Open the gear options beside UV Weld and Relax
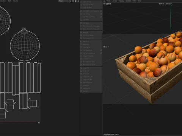 coord(101,17)
